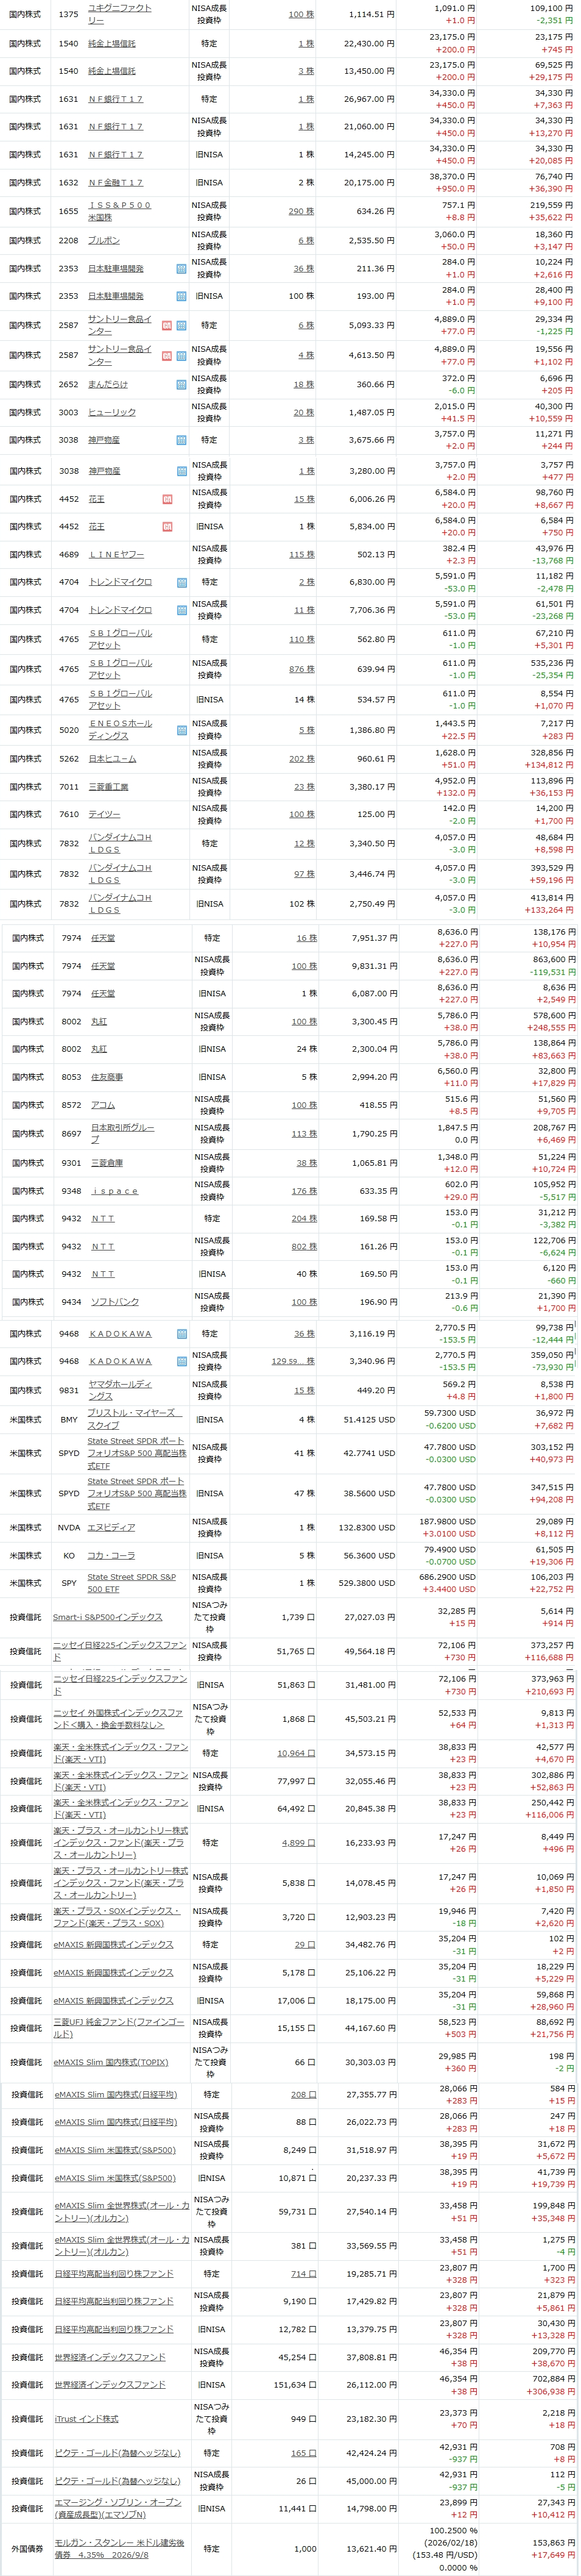Open the ブルボン stock page
This screenshot has width=581, height=2576.
tap(104, 241)
